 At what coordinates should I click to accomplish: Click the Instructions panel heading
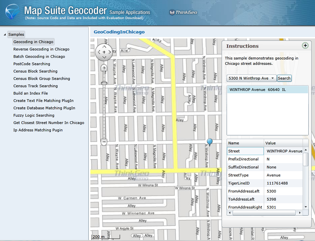[242, 46]
